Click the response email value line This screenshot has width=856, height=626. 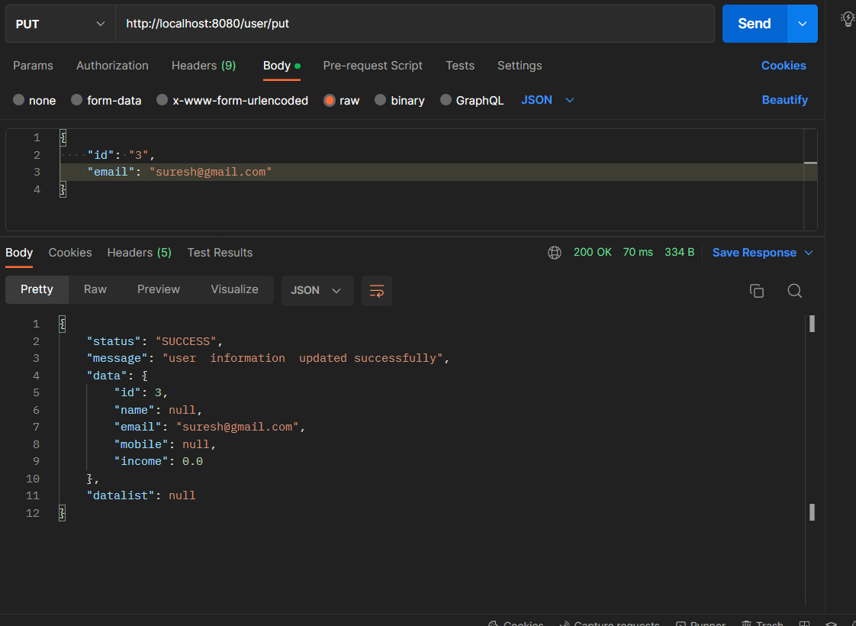click(x=210, y=428)
